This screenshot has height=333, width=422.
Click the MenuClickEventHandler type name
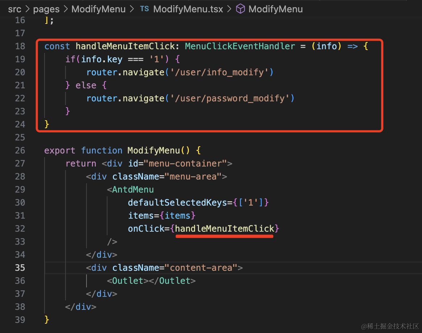coord(240,46)
